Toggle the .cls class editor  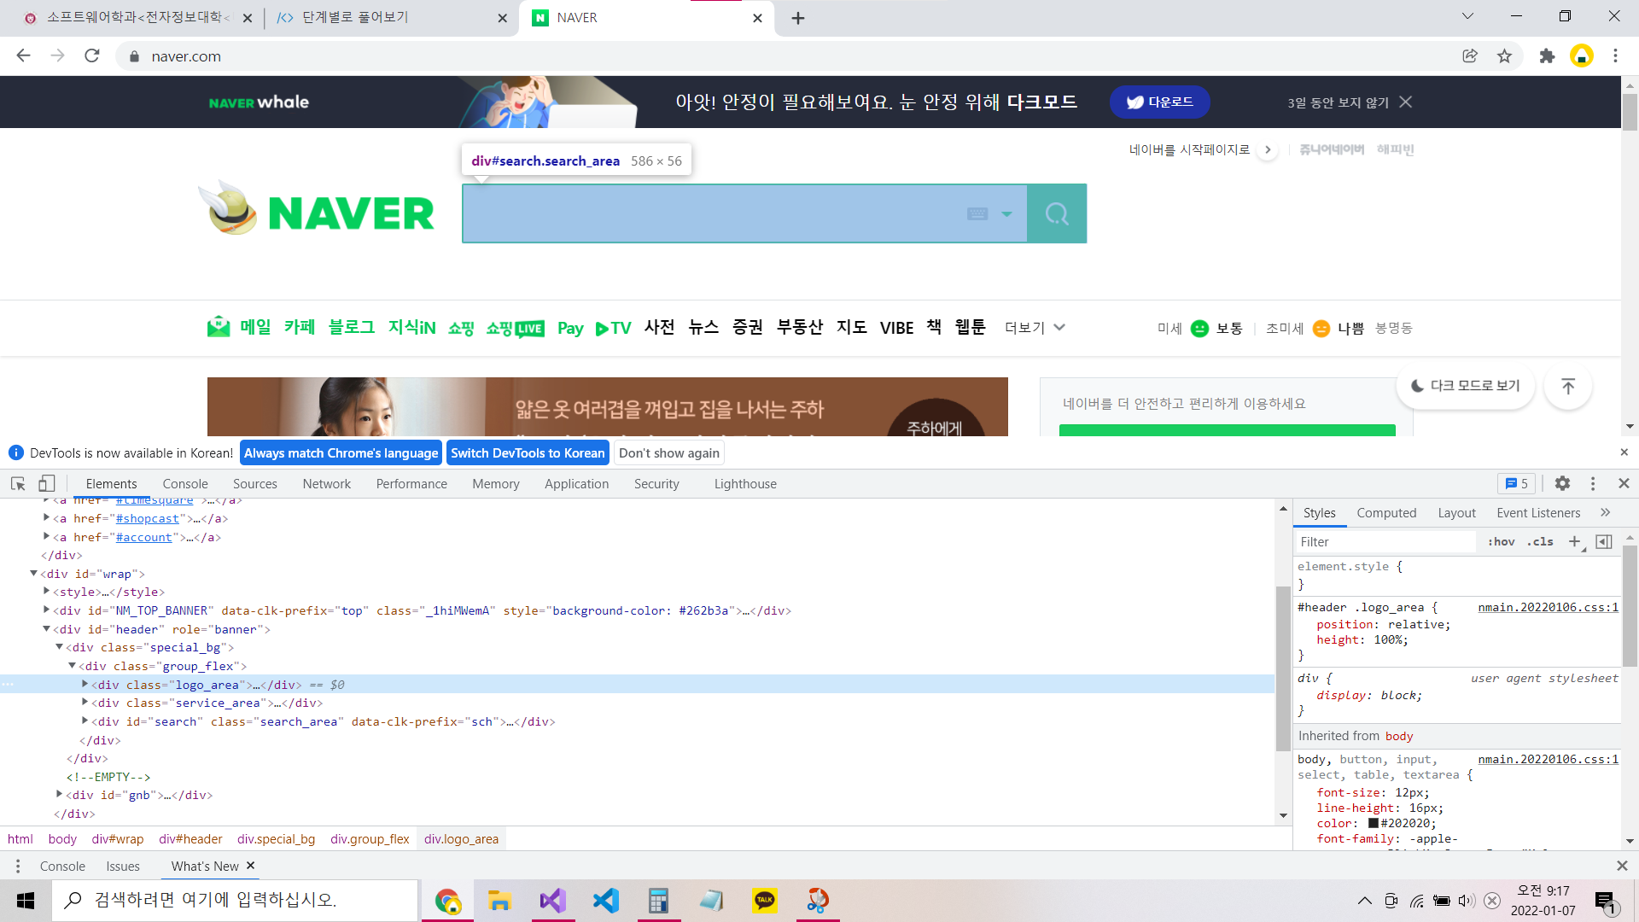pyautogui.click(x=1541, y=541)
